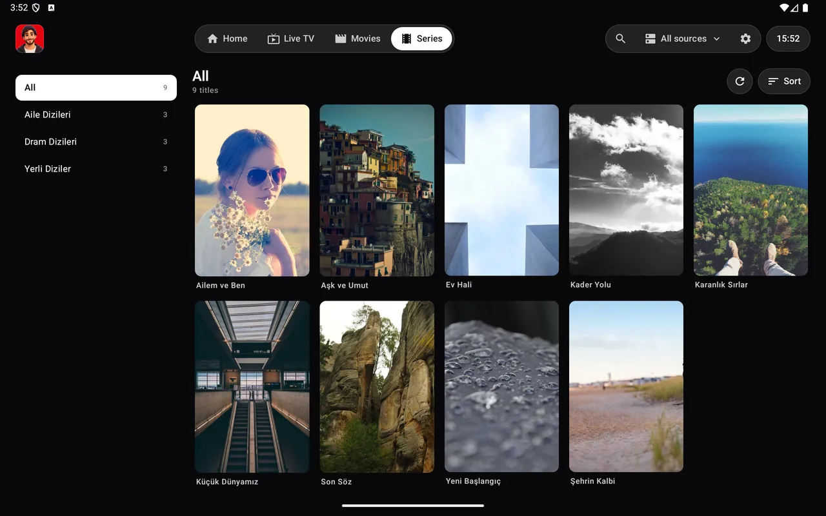Viewport: 826px width, 516px height.
Task: Click the search magnifier icon
Action: (620, 39)
